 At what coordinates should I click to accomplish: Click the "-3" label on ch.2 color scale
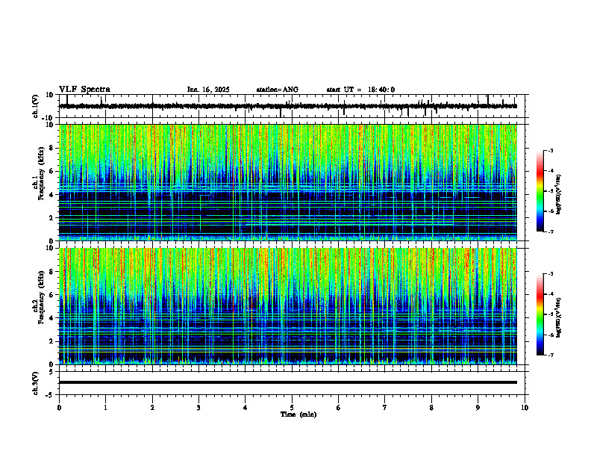551,274
